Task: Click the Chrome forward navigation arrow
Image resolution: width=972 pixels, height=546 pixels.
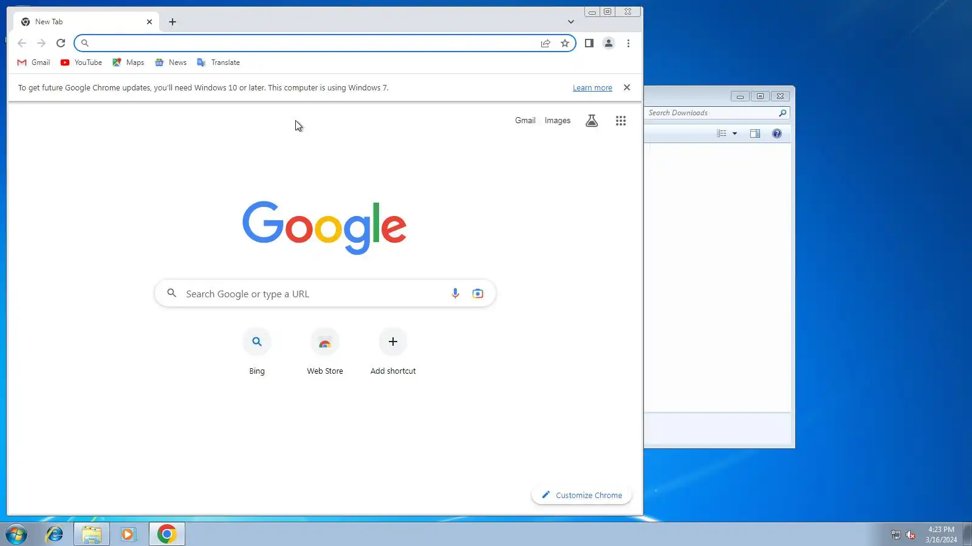Action: coord(41,43)
